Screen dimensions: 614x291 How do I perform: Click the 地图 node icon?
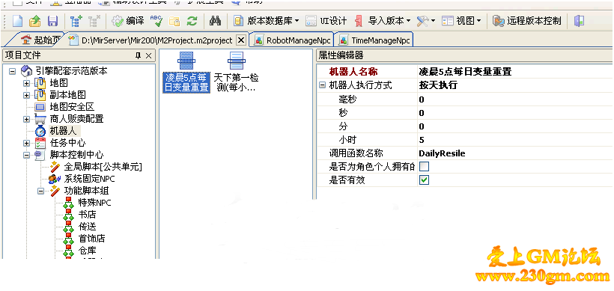coord(40,83)
